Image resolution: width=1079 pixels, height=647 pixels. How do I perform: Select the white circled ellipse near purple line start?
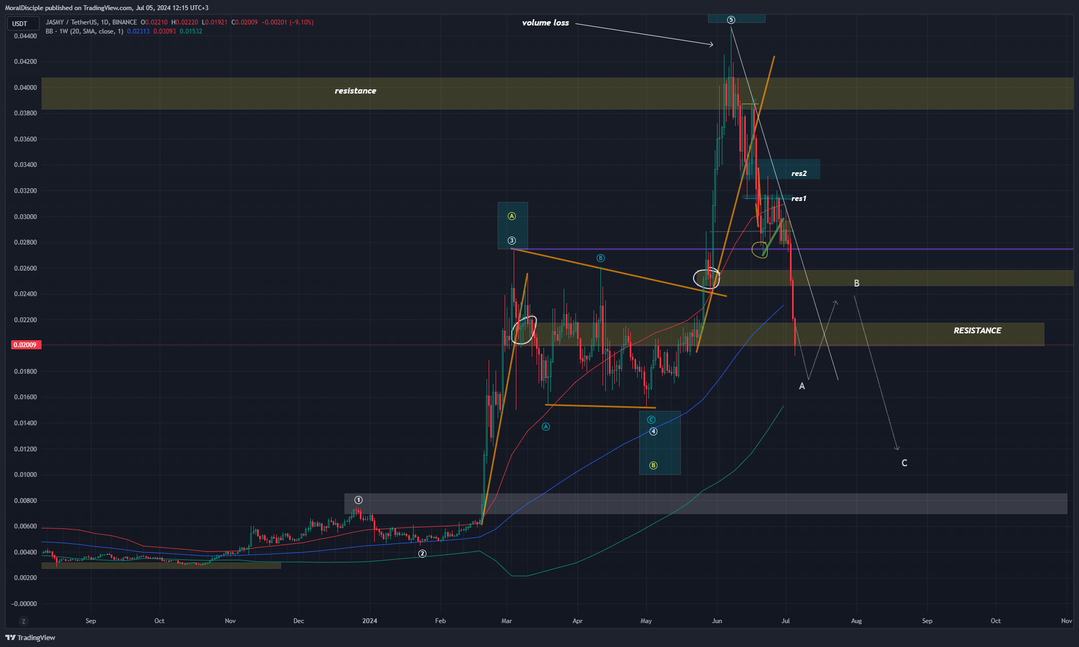524,330
